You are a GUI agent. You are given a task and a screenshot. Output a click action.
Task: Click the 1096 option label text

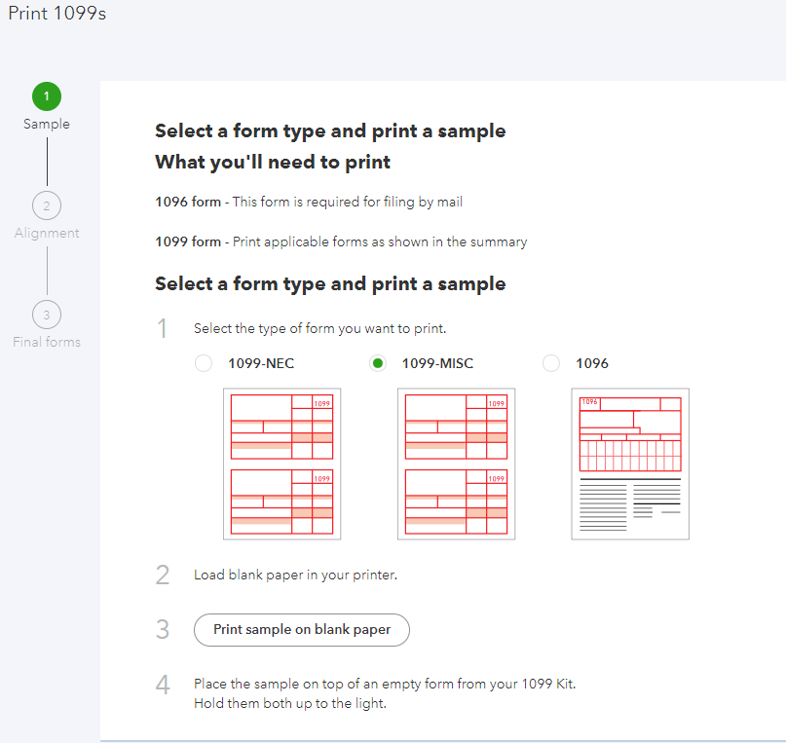pyautogui.click(x=592, y=363)
